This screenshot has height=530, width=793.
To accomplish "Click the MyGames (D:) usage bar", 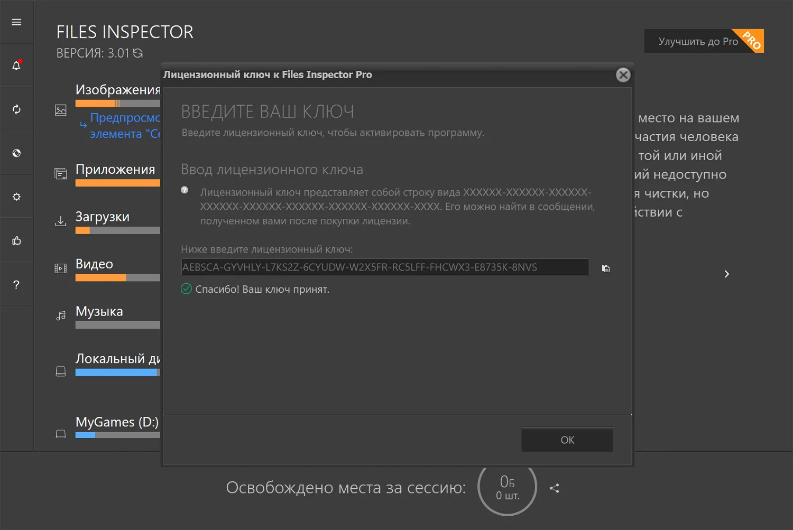I will 118,435.
